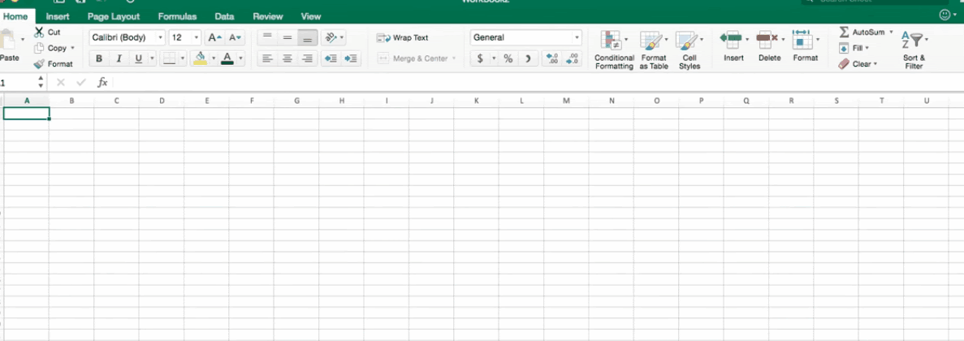Decrease indent icon
Viewport: 964px width, 341px height.
click(x=331, y=58)
